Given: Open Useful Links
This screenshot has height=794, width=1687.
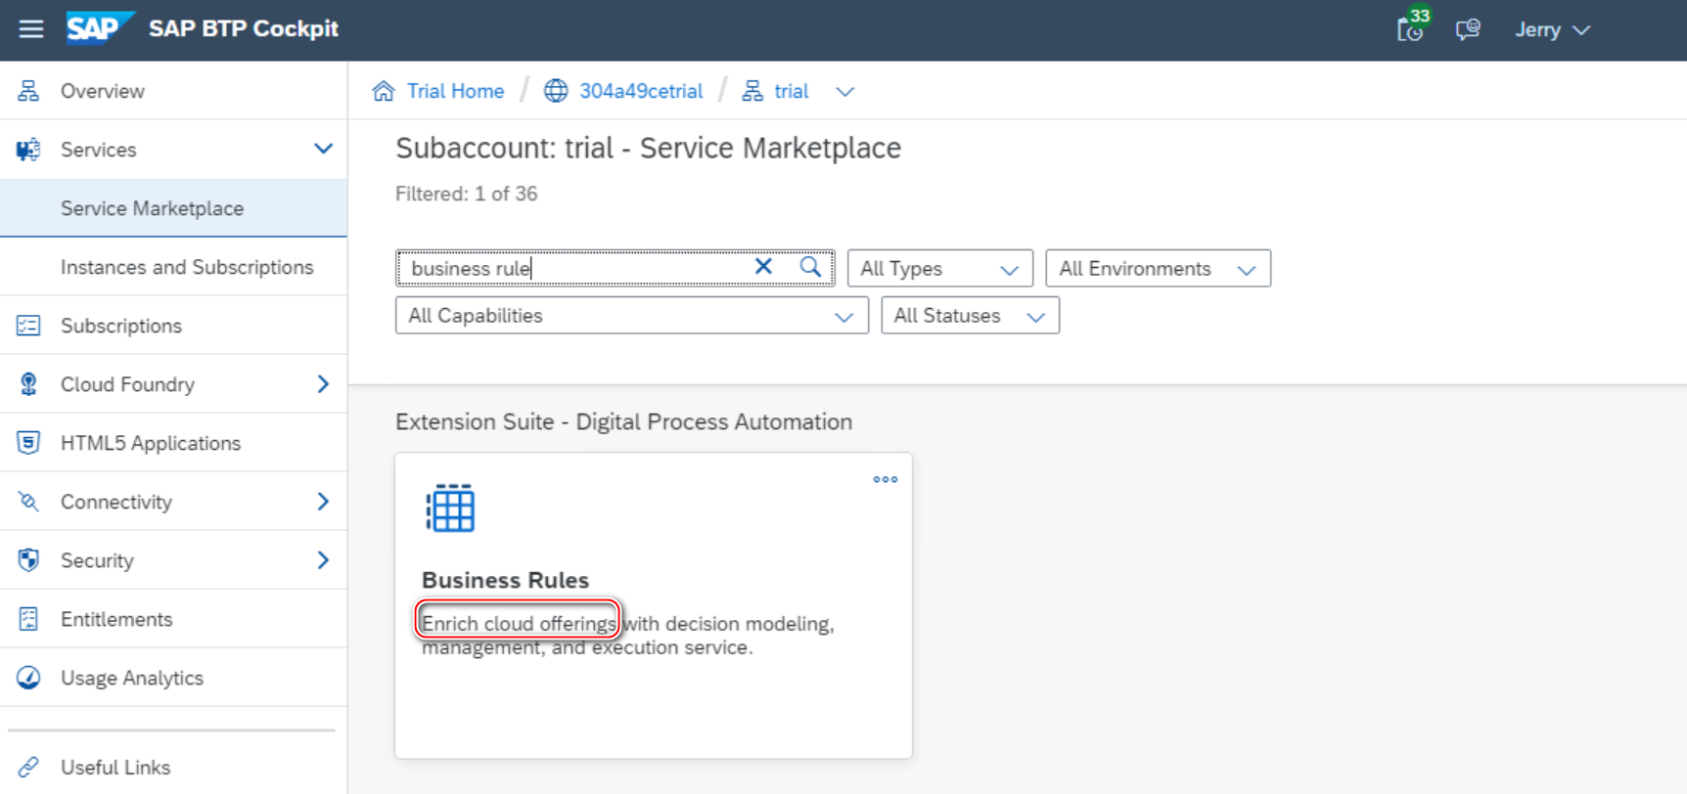Looking at the screenshot, I should [x=115, y=768].
